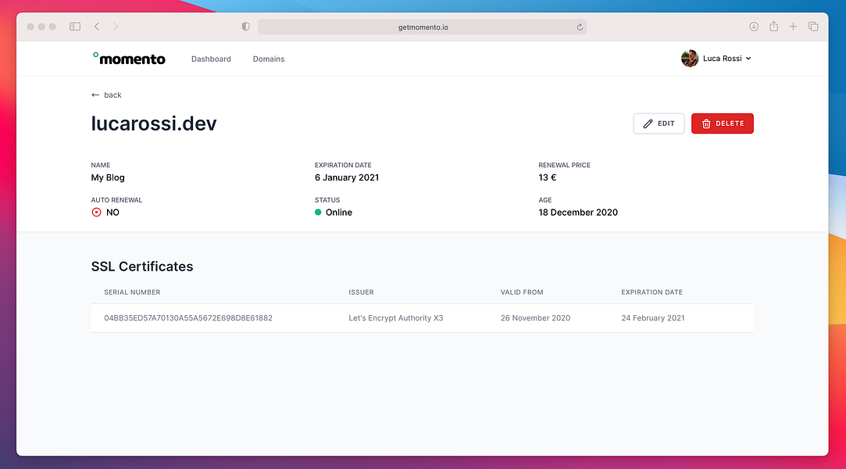Go back with the browser back arrow
Viewport: 846px width, 469px height.
[x=97, y=27]
